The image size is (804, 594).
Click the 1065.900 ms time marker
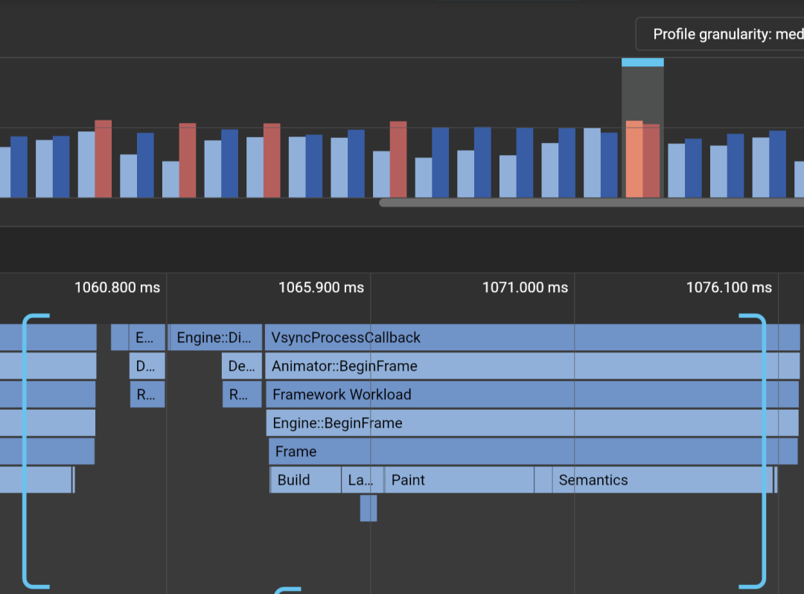[x=321, y=288]
